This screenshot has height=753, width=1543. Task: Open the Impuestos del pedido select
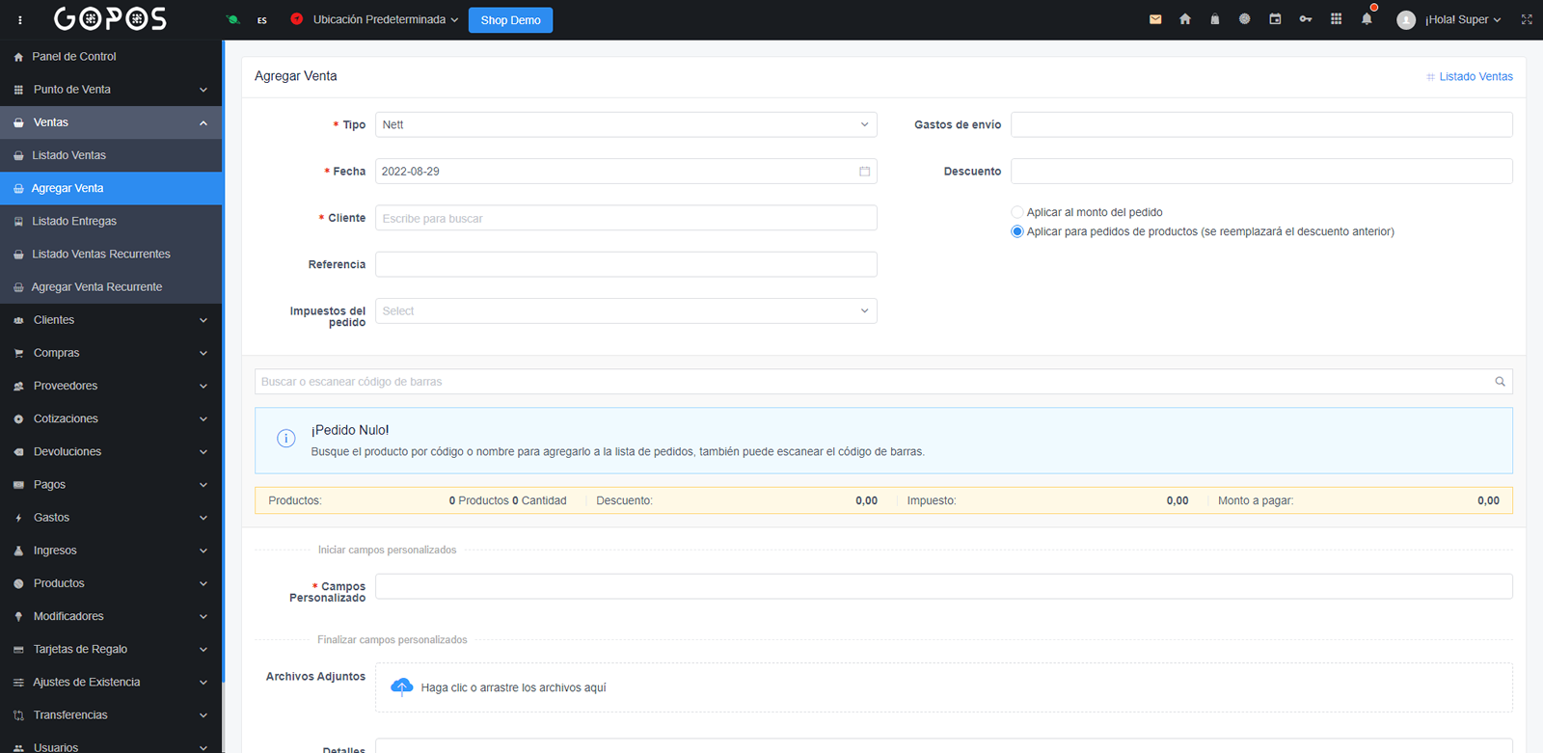(x=625, y=311)
